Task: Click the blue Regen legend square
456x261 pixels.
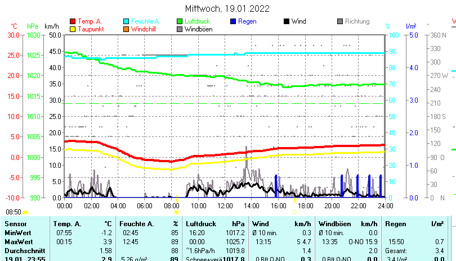Action: click(234, 21)
